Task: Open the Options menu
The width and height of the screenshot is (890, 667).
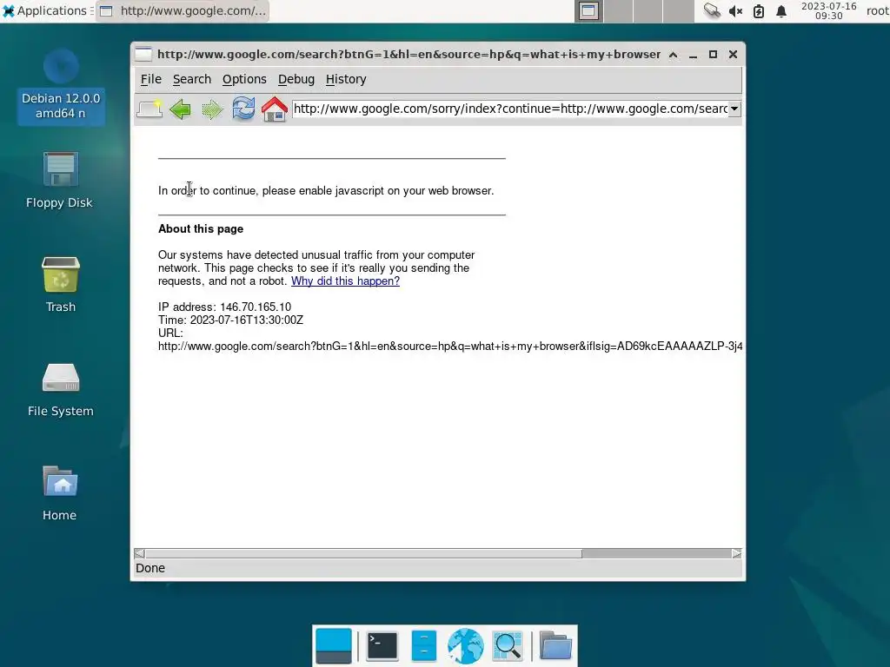Action: tap(244, 79)
